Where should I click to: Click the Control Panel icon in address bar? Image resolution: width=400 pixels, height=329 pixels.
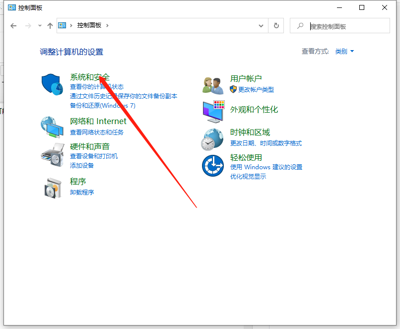[62, 25]
